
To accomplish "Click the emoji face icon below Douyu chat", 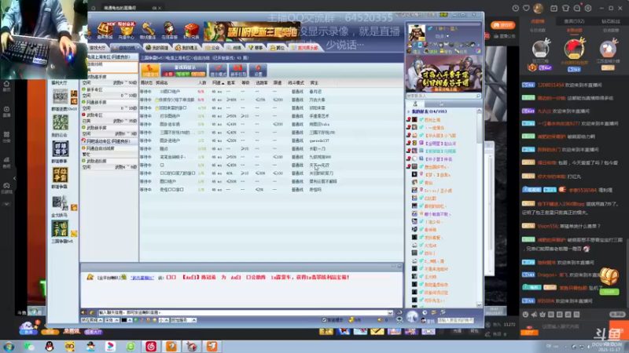I will tap(525, 315).
